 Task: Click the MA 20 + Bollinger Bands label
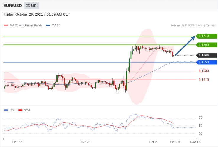click(x=26, y=26)
